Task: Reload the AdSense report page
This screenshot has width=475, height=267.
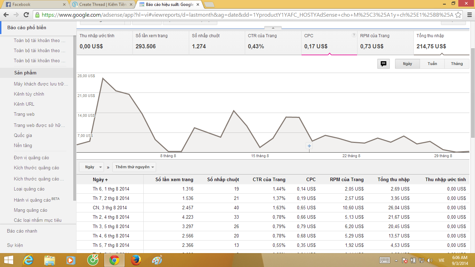Action: [x=26, y=15]
